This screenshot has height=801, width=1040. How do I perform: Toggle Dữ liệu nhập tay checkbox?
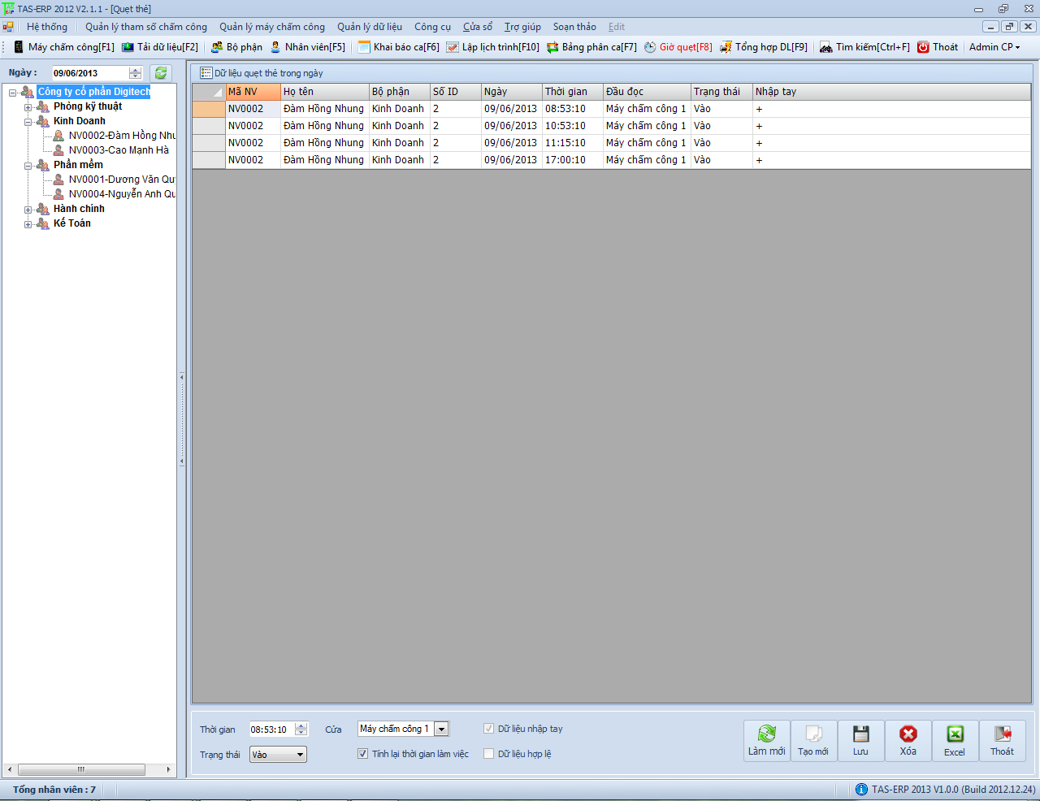point(489,729)
